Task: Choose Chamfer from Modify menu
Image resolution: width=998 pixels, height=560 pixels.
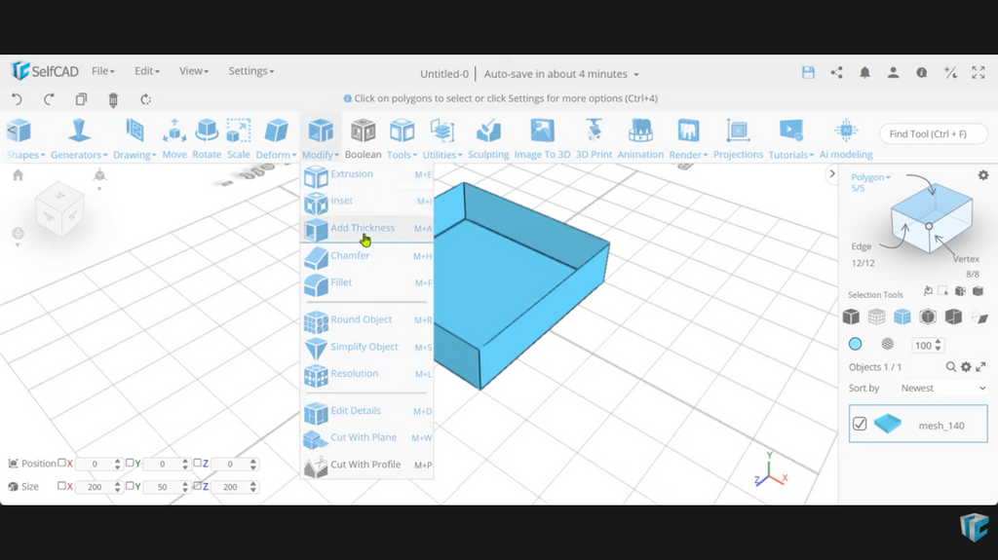Action: point(367,256)
